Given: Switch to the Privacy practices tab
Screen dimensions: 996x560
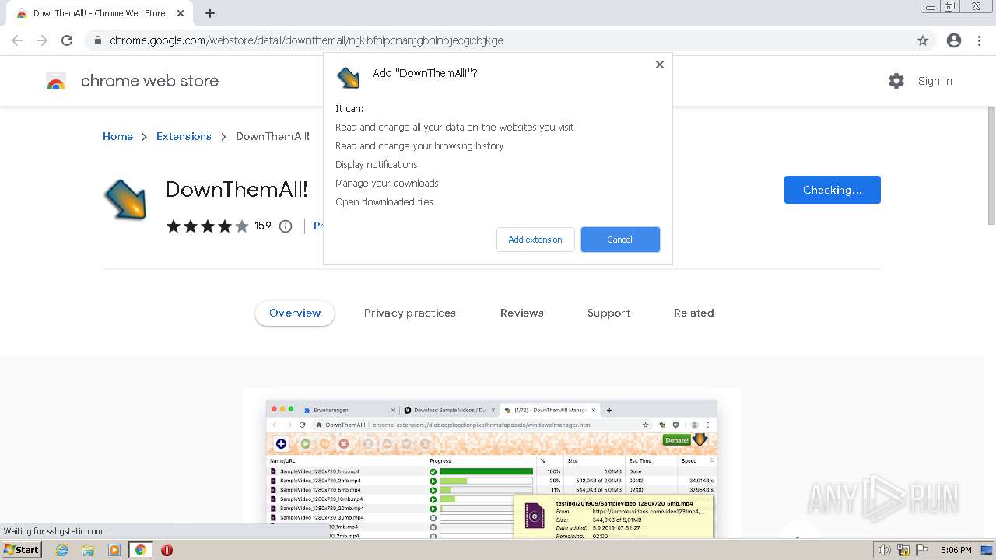Looking at the screenshot, I should [x=410, y=313].
